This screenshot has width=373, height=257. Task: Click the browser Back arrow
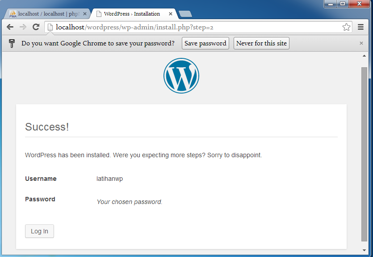10,27
